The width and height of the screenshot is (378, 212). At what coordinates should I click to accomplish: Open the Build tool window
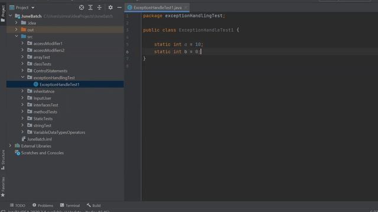pos(93,206)
